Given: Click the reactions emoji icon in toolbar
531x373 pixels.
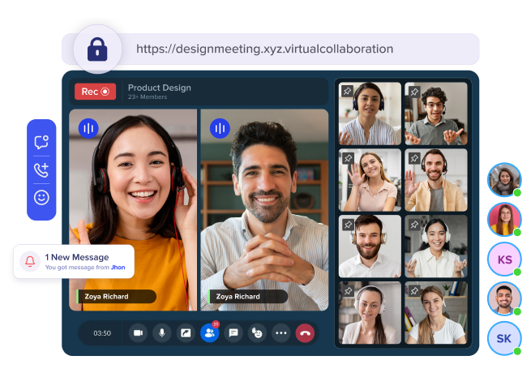Looking at the screenshot, I should point(257,332).
